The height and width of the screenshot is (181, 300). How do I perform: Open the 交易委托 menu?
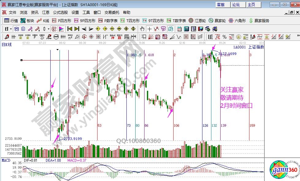[112, 13]
